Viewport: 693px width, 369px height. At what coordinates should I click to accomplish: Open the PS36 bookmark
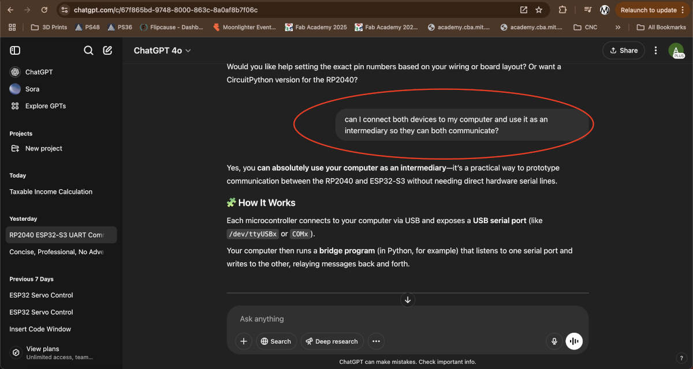click(120, 27)
